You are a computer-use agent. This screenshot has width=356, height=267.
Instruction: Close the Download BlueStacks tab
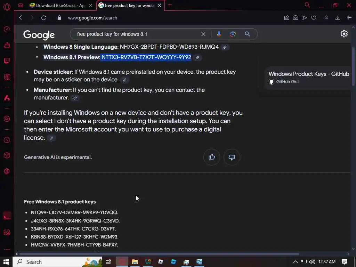click(x=91, y=6)
